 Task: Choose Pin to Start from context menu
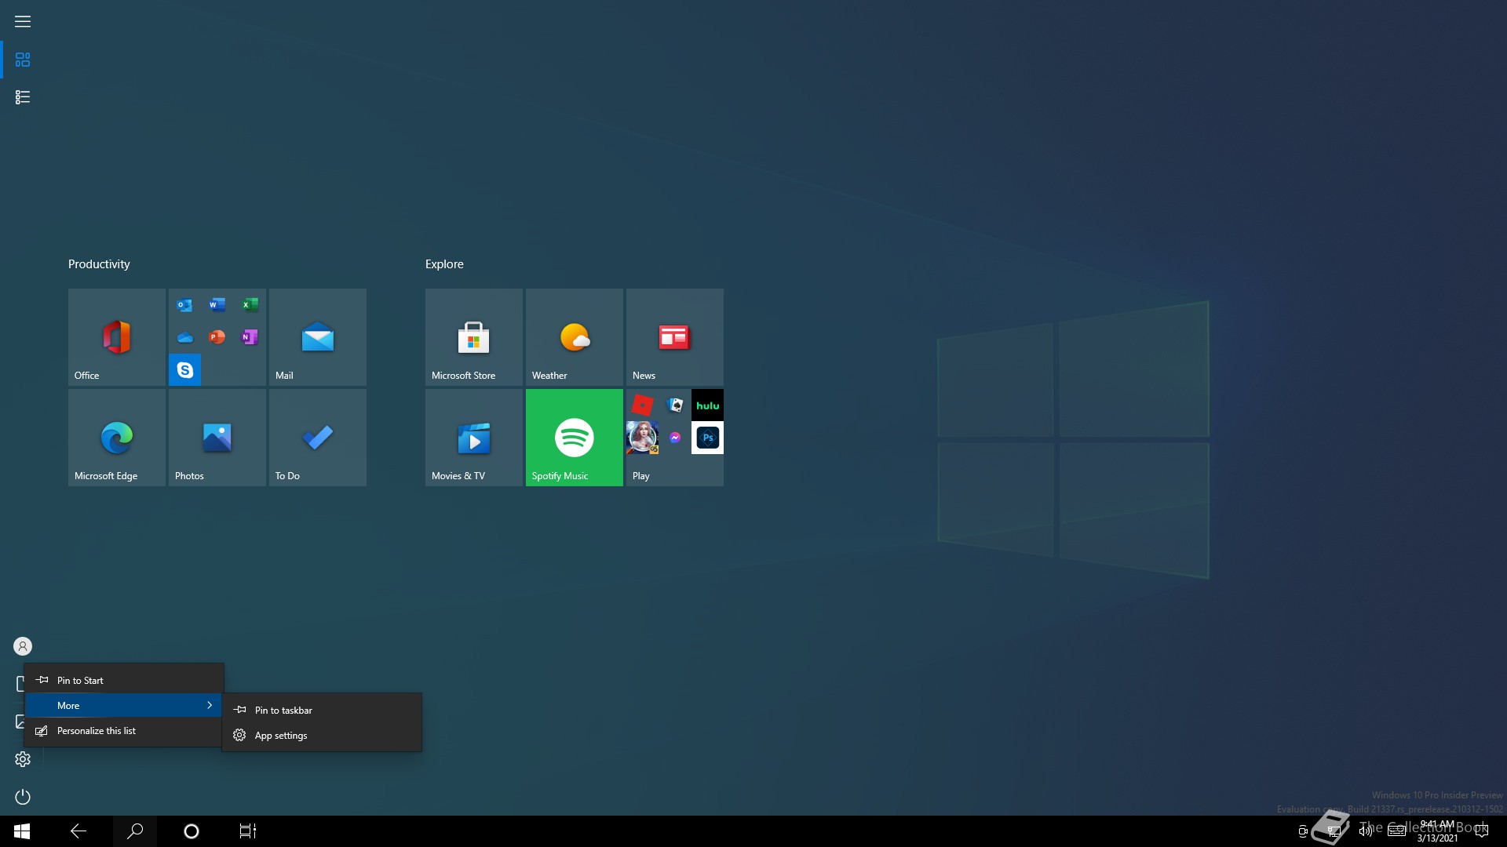124,680
